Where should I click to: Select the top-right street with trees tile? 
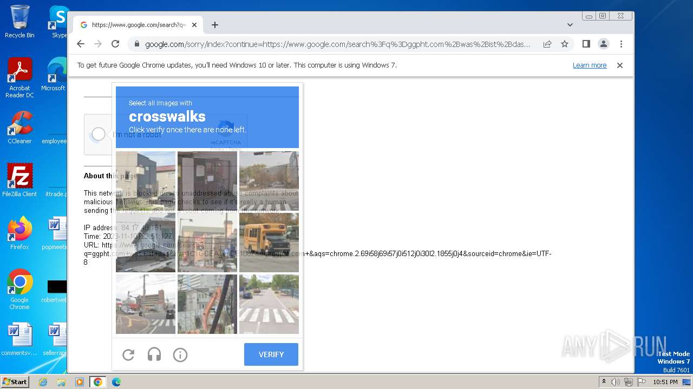click(269, 181)
